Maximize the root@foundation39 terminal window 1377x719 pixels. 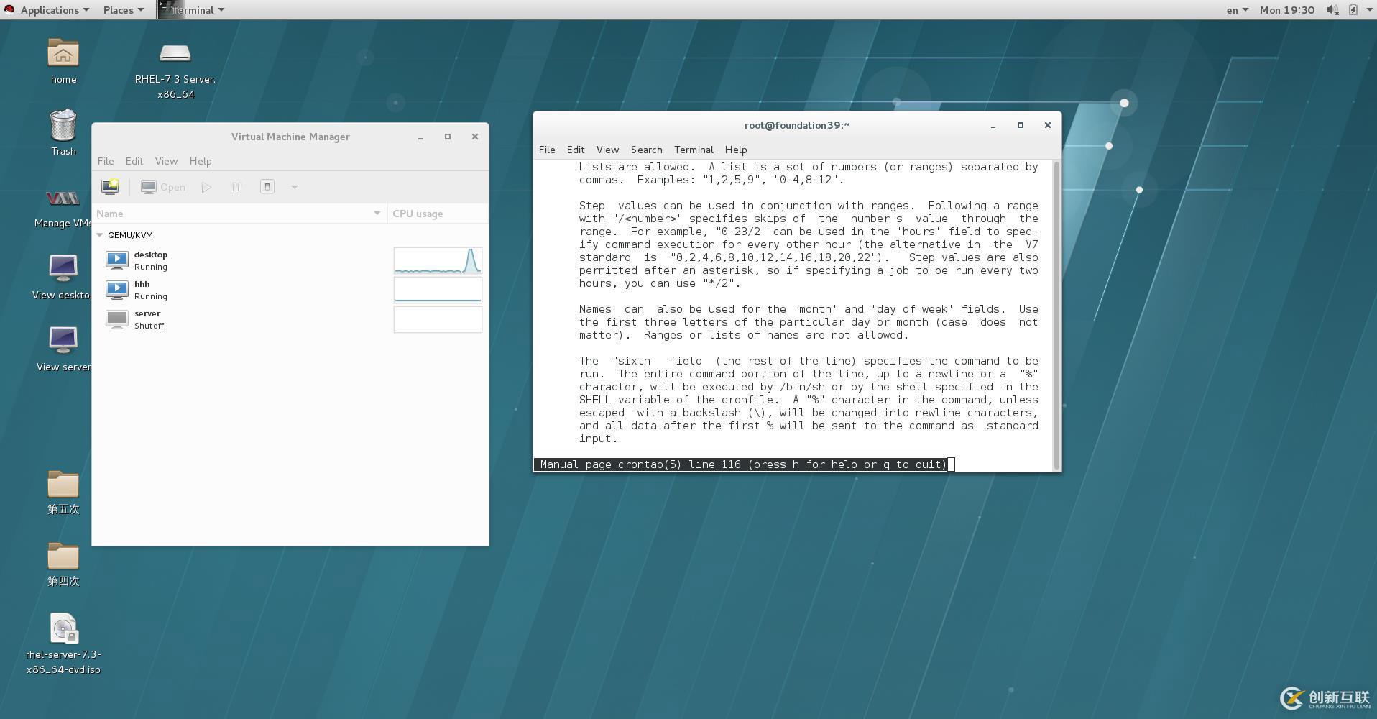(x=1021, y=125)
